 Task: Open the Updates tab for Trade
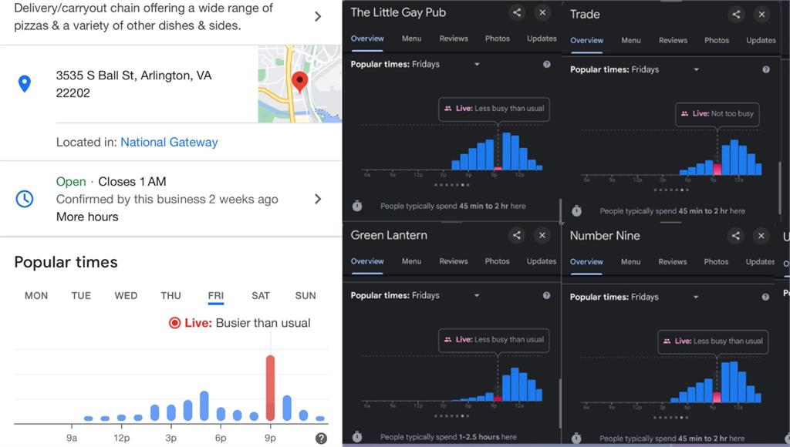[761, 41]
